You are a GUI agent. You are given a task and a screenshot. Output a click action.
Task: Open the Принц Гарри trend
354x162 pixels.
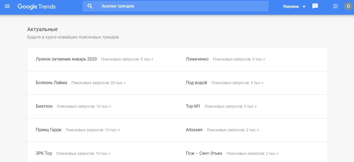[49, 130]
